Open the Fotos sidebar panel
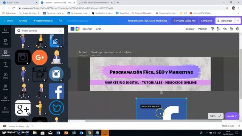This screenshot has width=242, height=136. coord(6,42)
